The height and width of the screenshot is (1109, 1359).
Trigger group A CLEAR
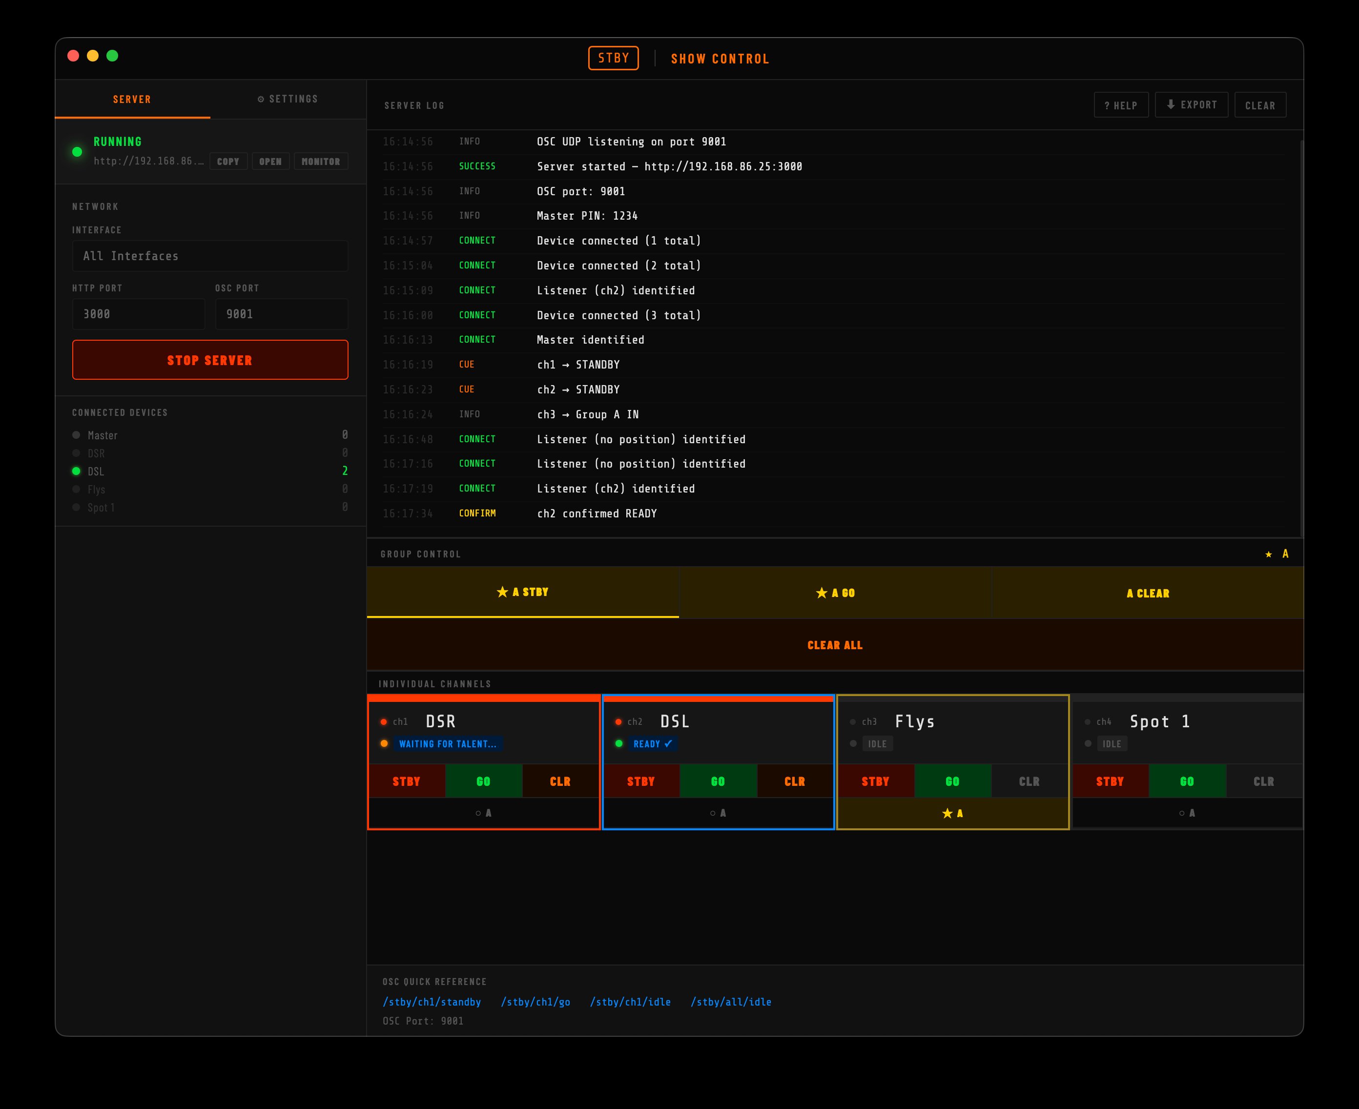(x=1148, y=593)
